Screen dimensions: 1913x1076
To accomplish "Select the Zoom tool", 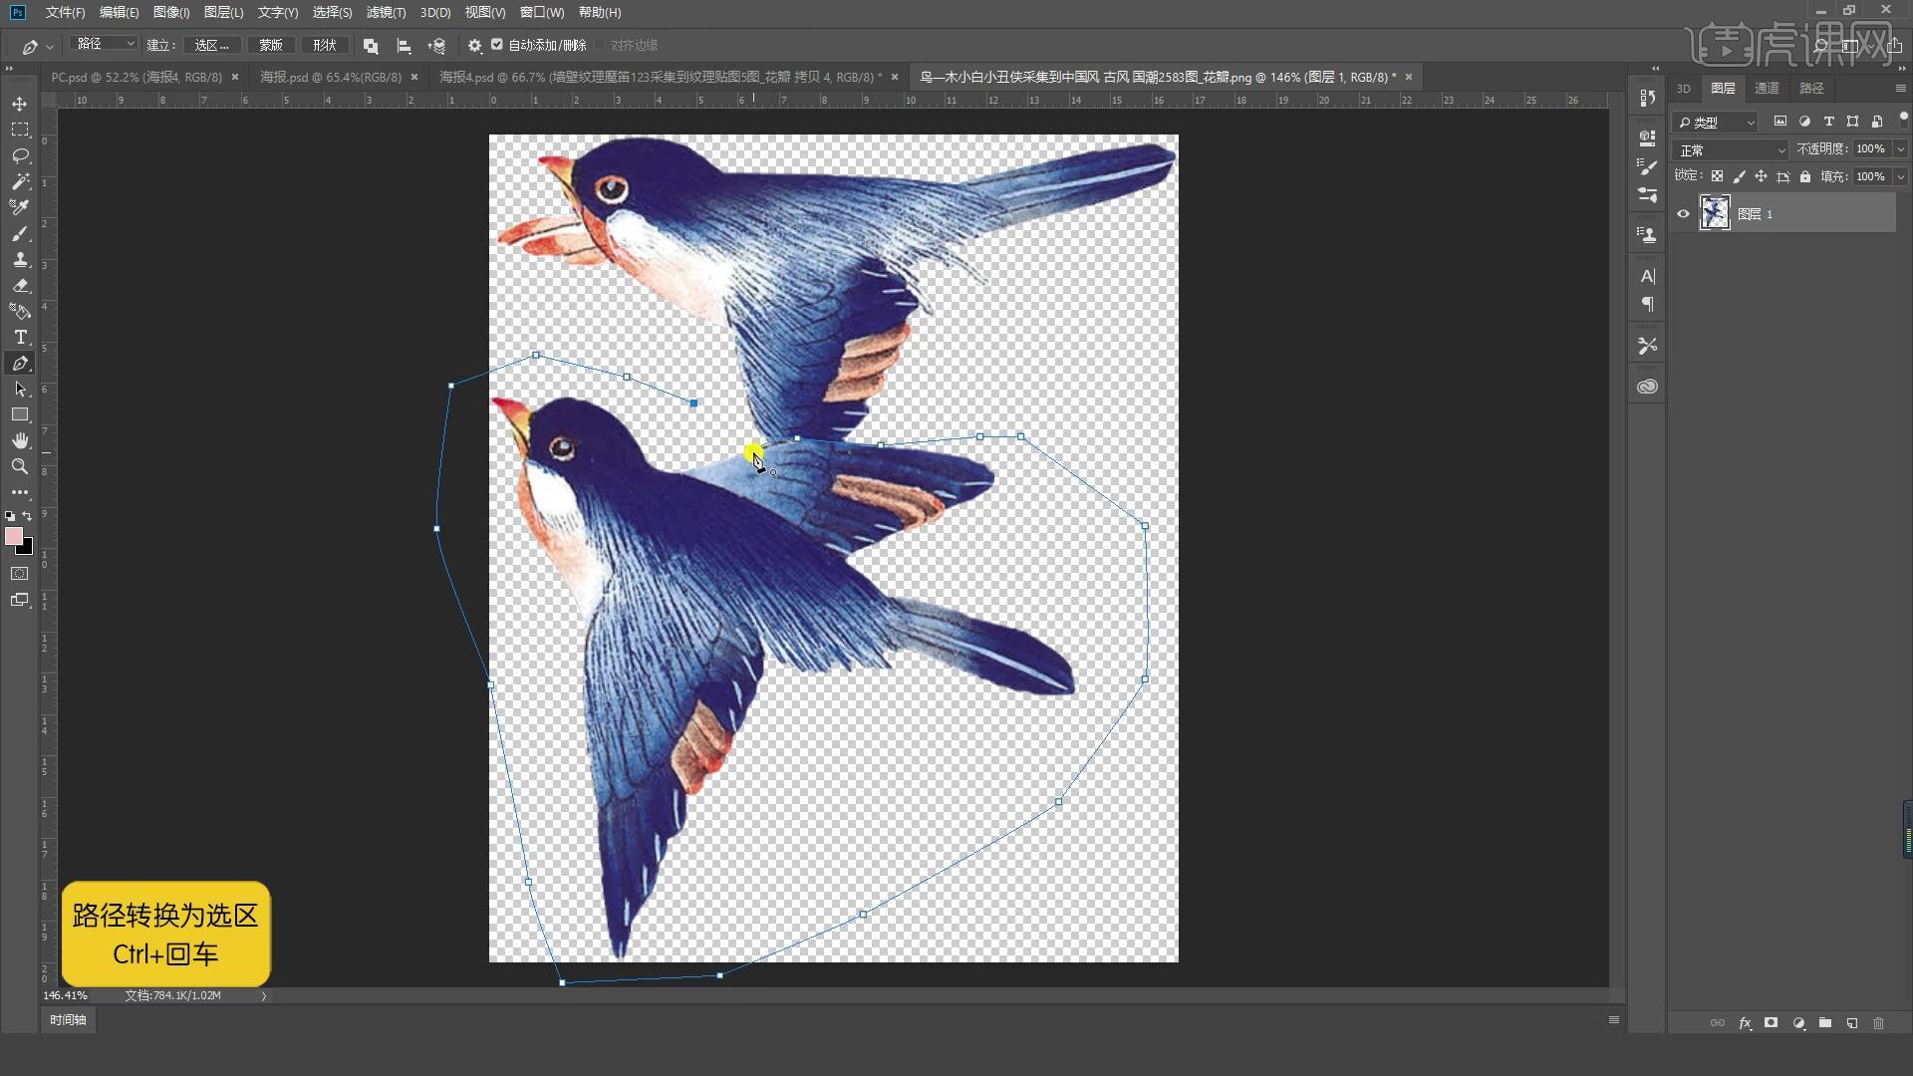I will [x=20, y=466].
